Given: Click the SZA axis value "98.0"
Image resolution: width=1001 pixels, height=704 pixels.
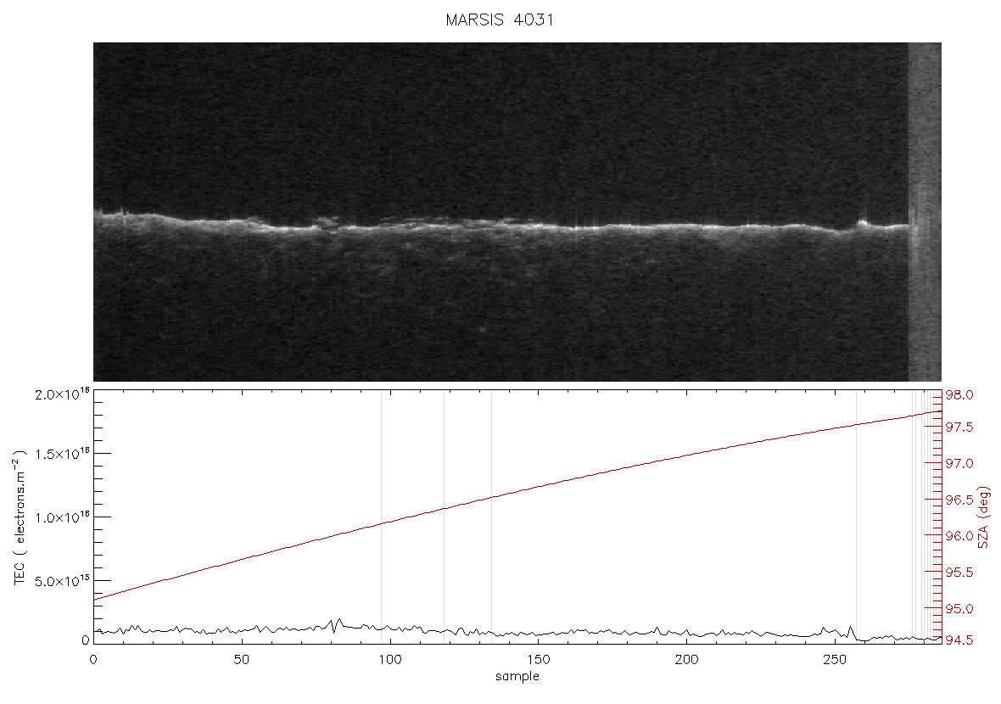Looking at the screenshot, I should click(959, 395).
